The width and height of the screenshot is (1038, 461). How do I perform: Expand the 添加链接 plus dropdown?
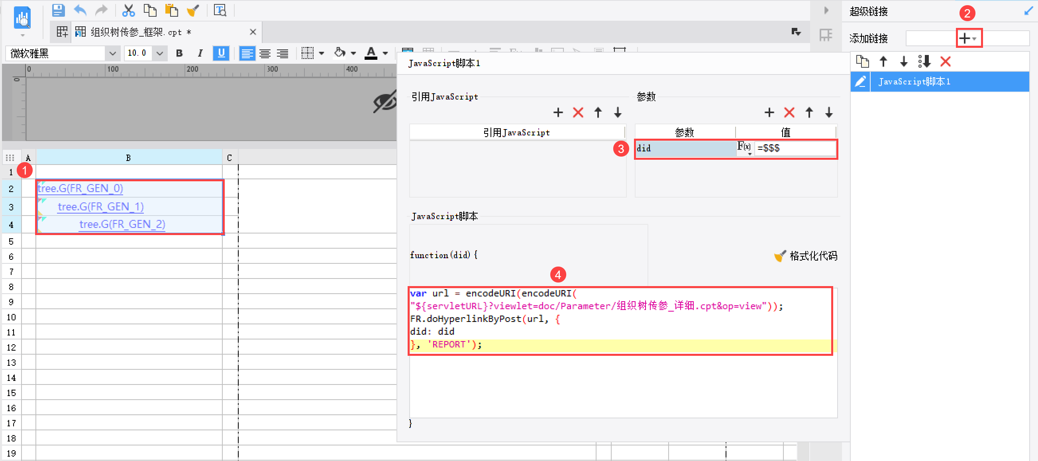(968, 39)
